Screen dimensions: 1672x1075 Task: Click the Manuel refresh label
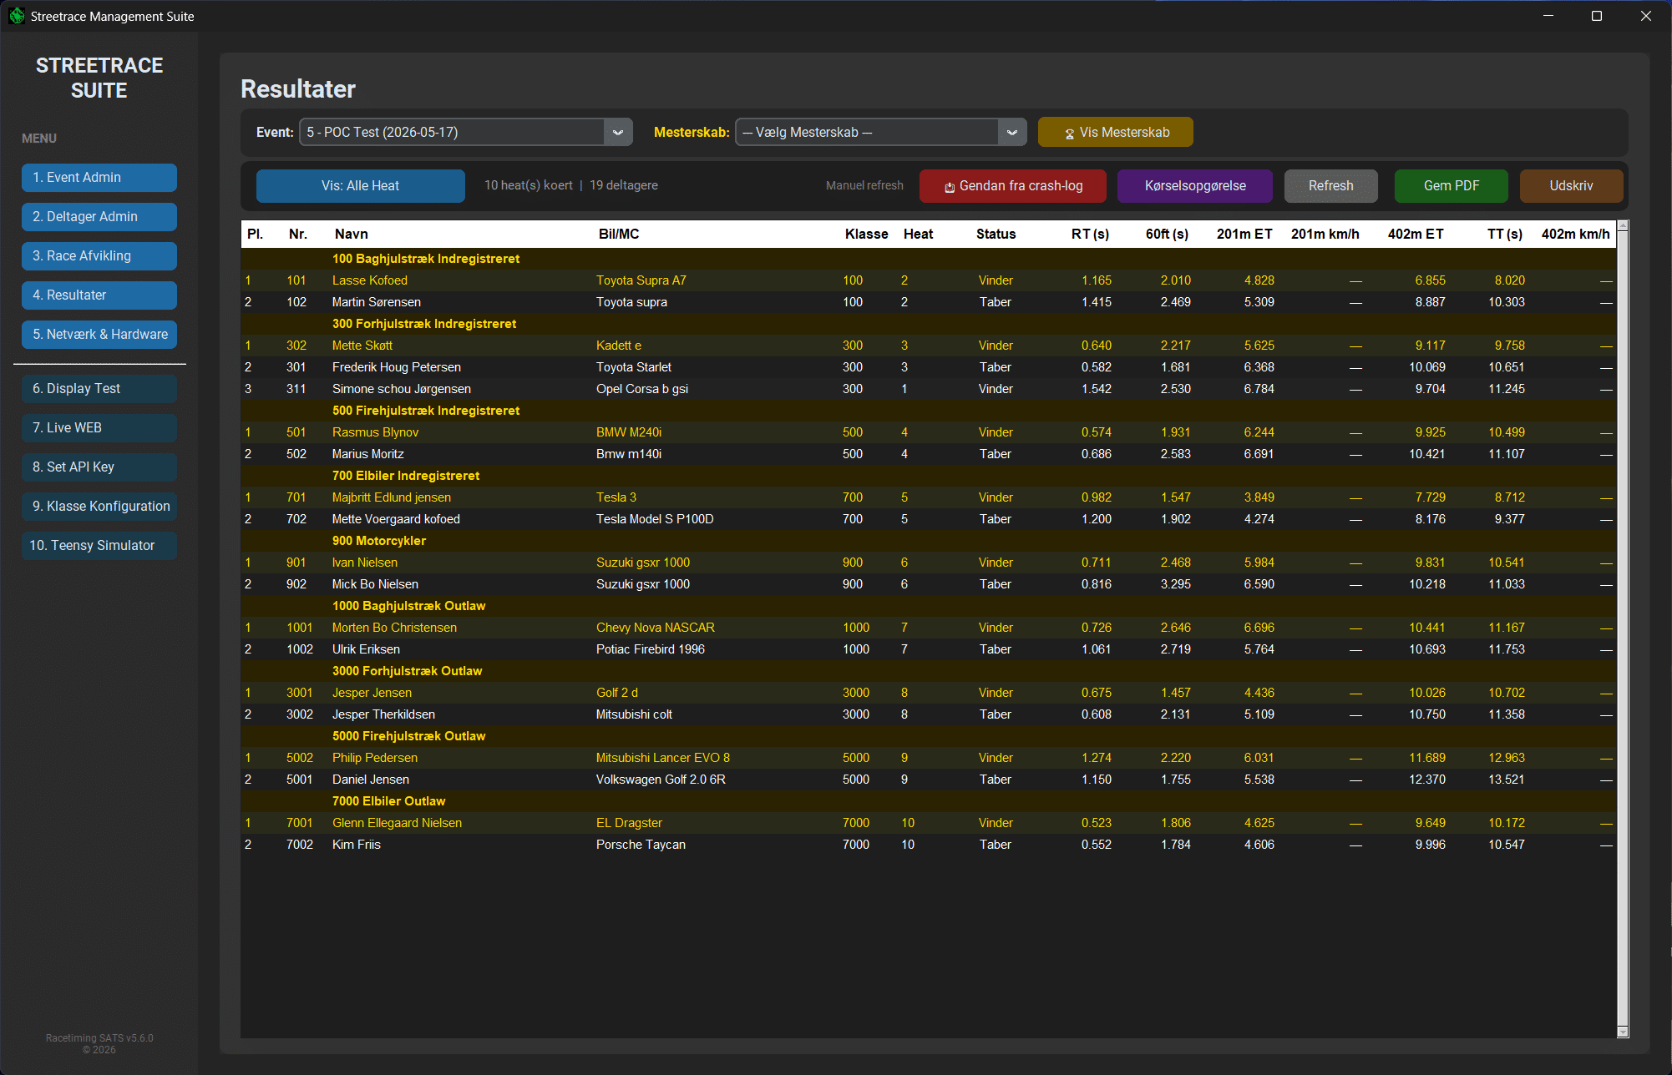pos(864,185)
